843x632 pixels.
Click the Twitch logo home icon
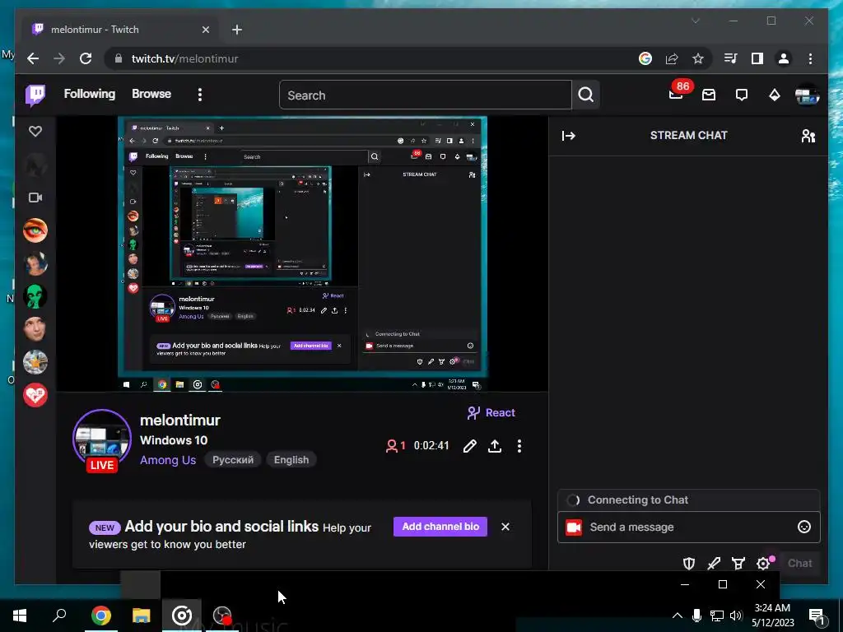click(35, 95)
